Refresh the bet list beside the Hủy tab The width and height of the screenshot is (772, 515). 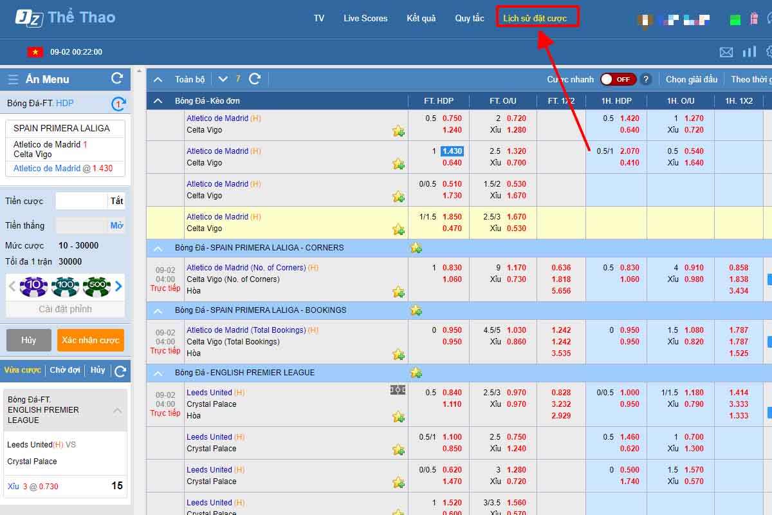[x=120, y=371]
